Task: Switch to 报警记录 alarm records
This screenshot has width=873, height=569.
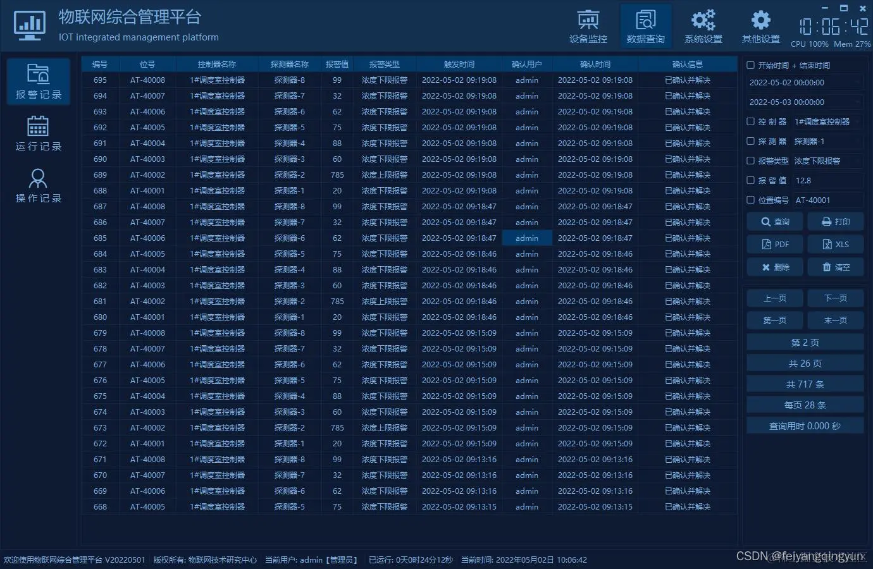Action: [x=38, y=81]
